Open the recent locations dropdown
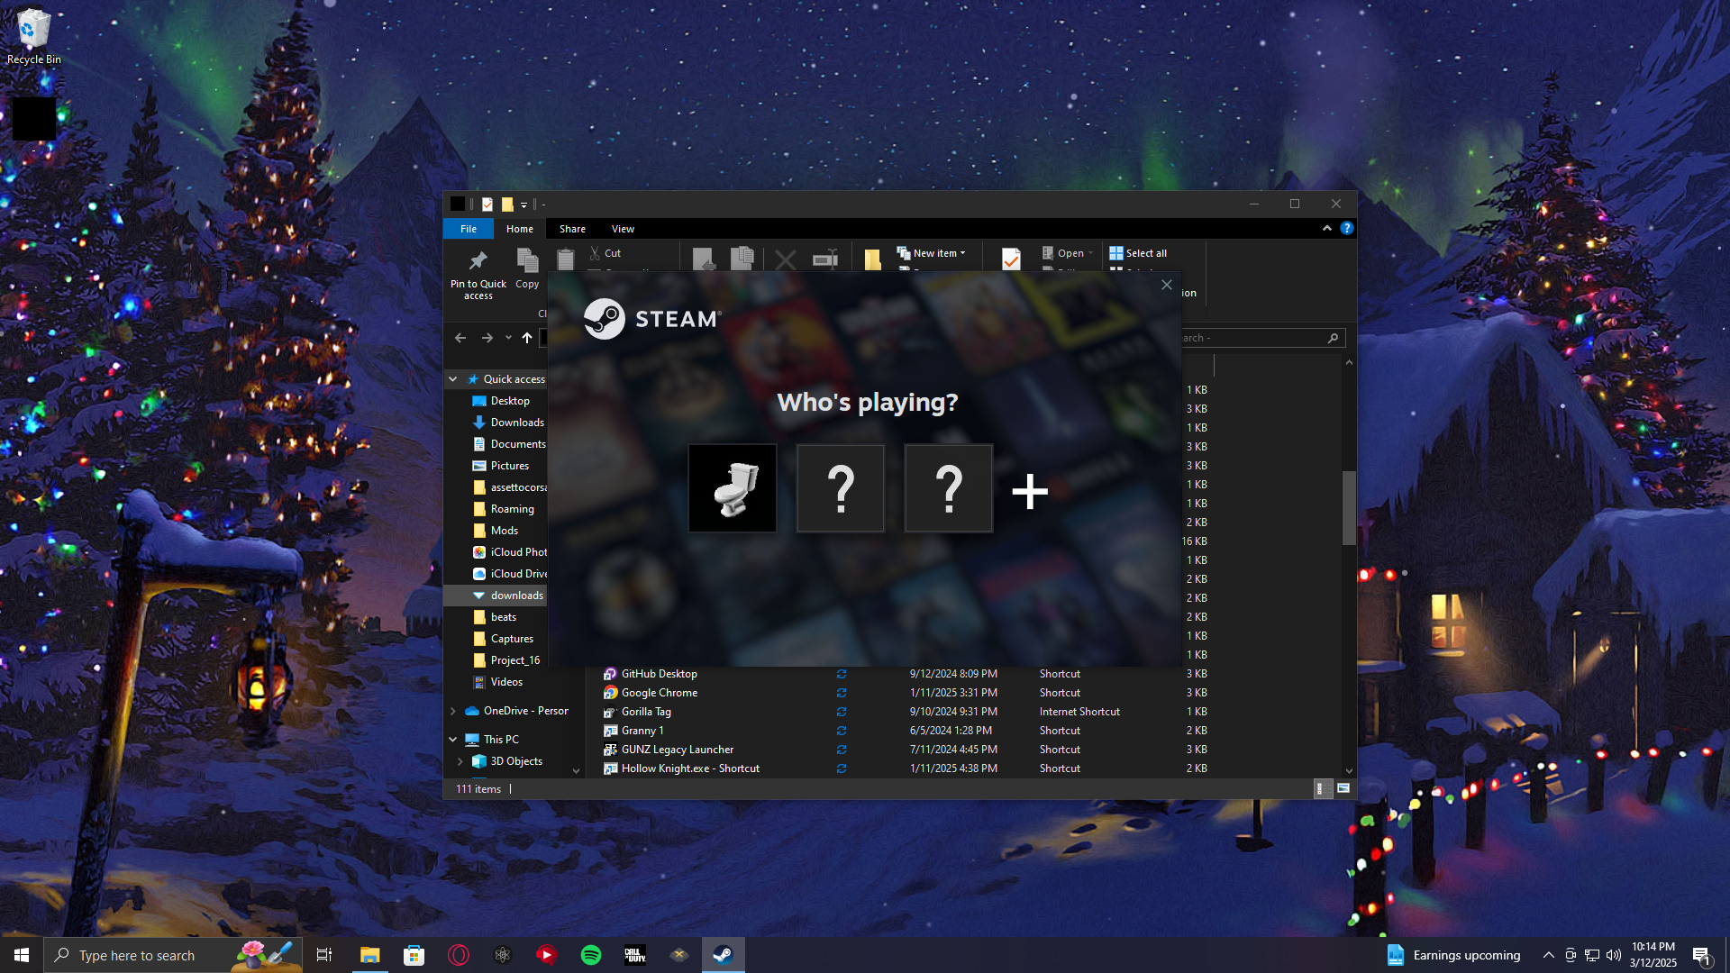1730x973 pixels. pos(508,338)
